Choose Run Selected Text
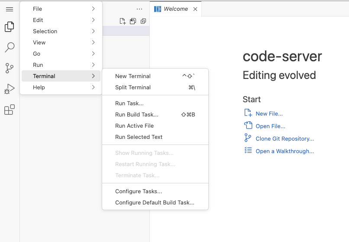This screenshot has height=242, width=349. [155, 137]
